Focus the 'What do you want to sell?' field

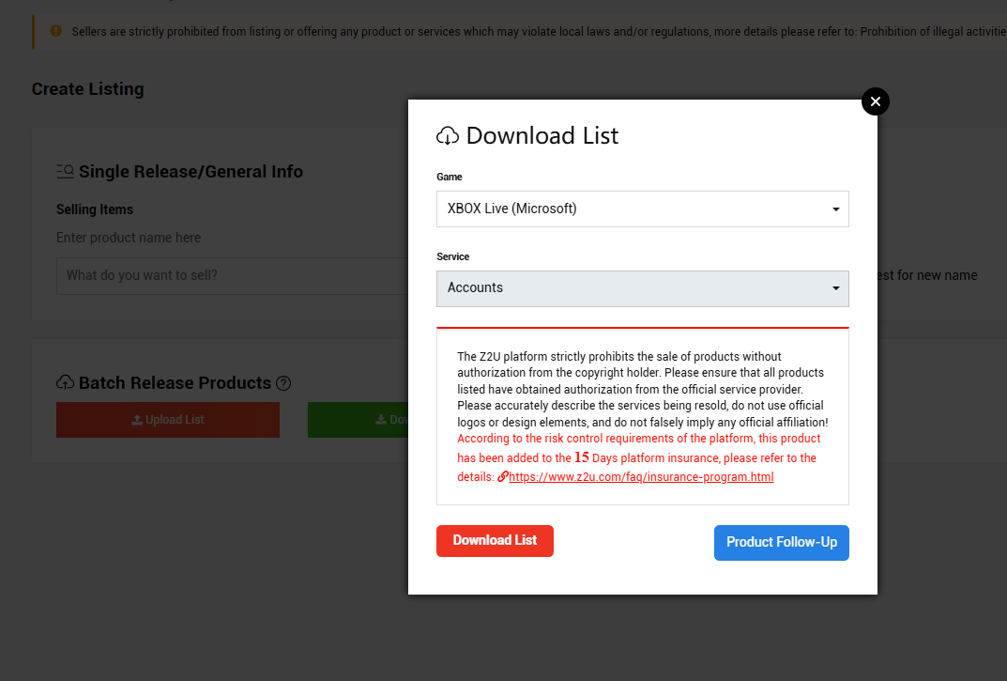point(233,276)
